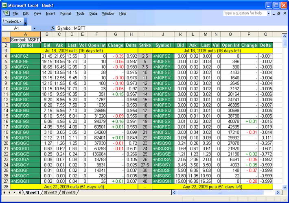
Task: Close the workbook with menu bar X
Action: pos(285,13)
